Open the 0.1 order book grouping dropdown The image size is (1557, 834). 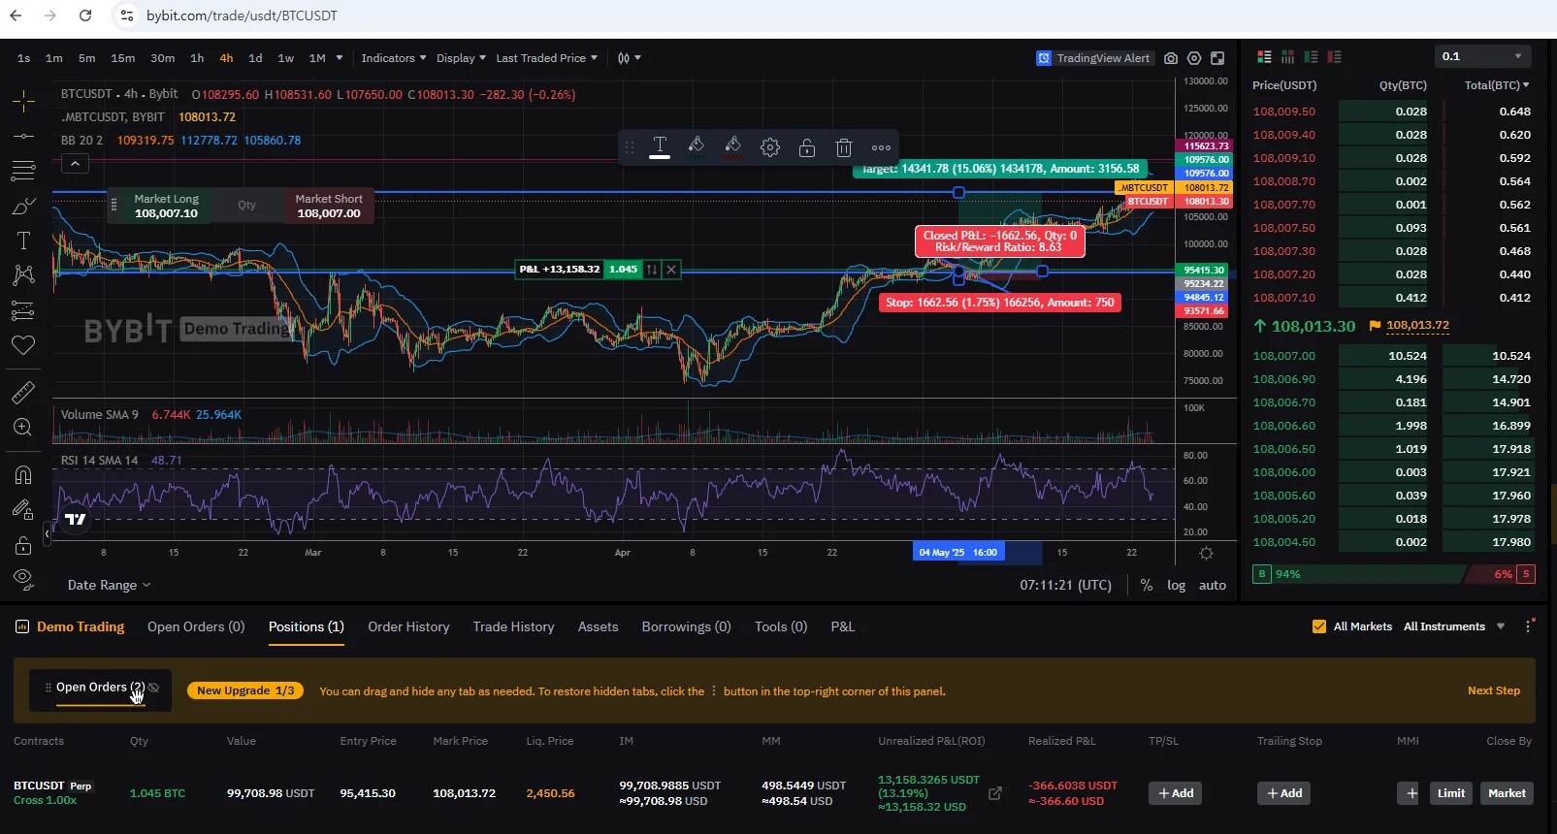coord(1481,56)
